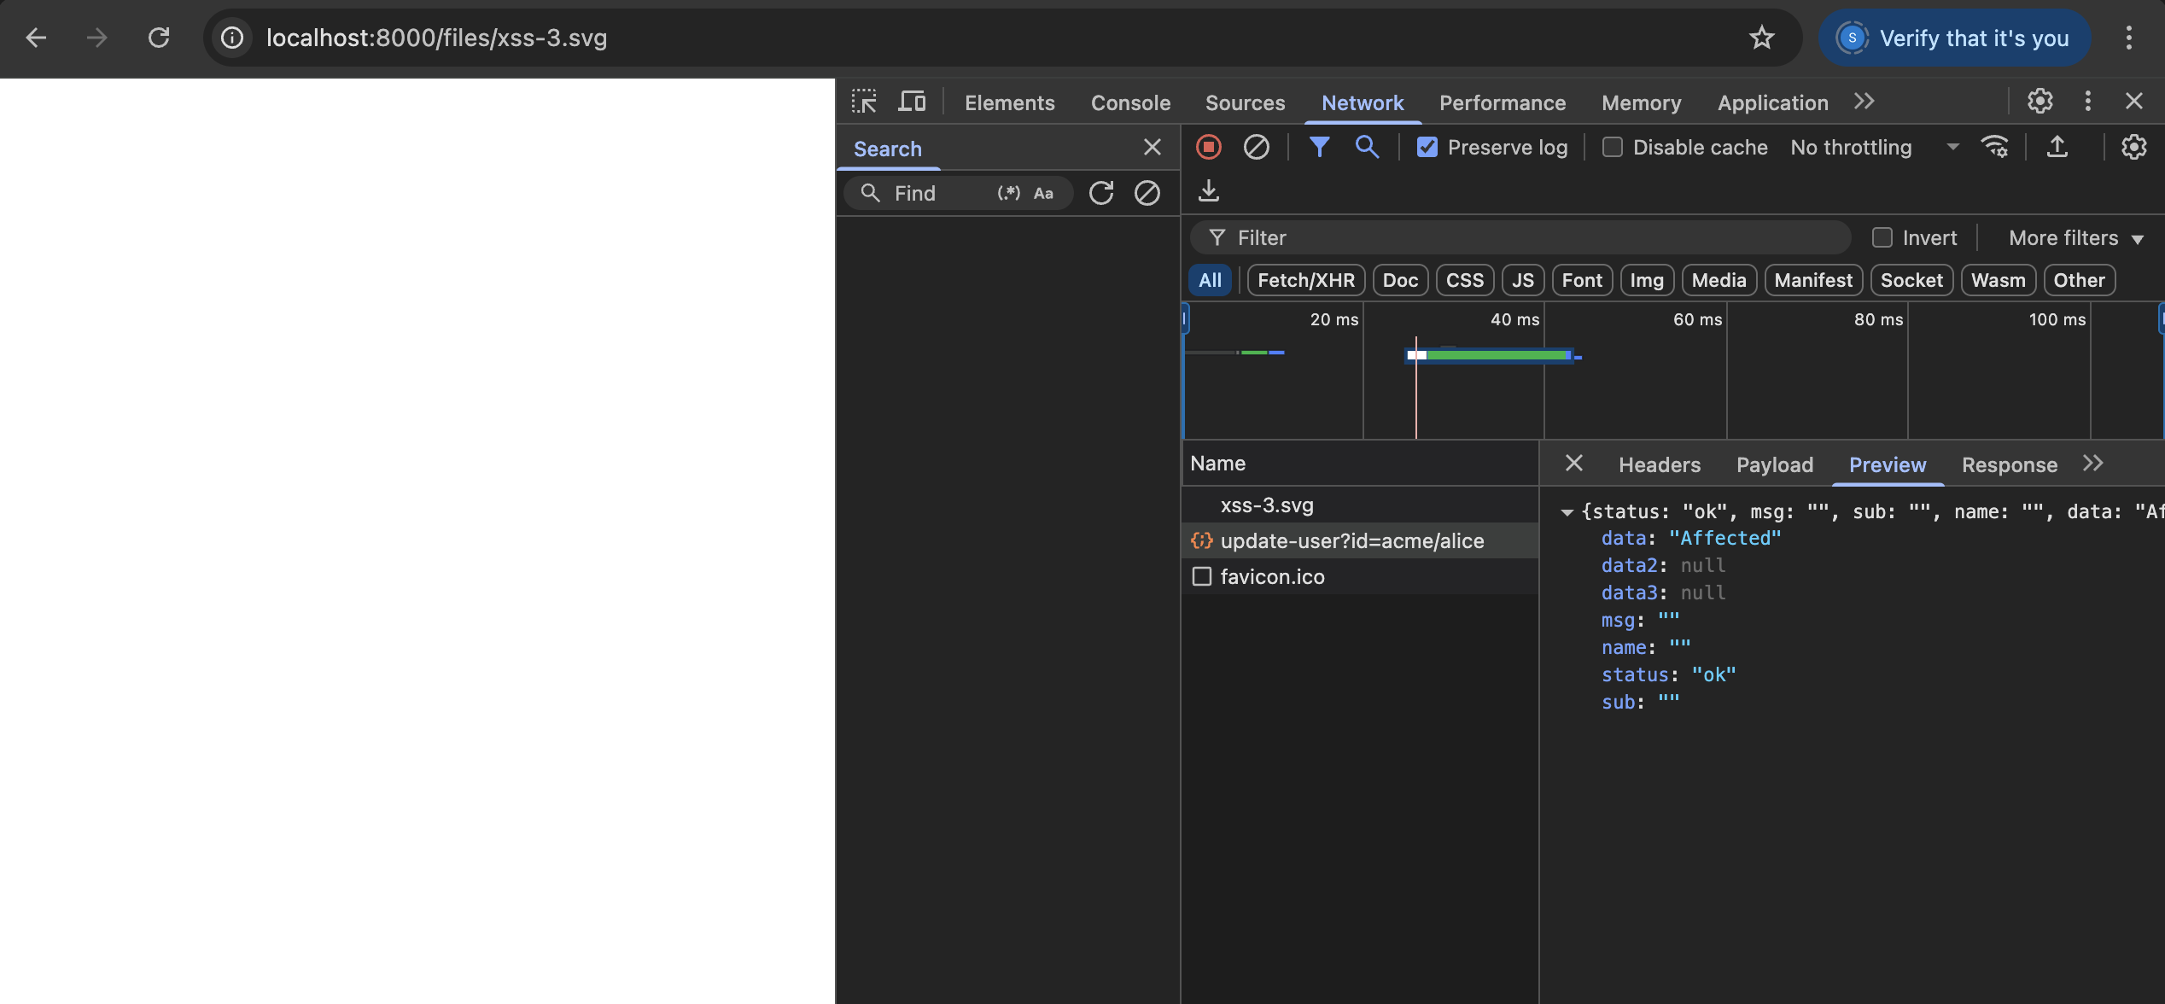Clear the network log

(x=1255, y=147)
